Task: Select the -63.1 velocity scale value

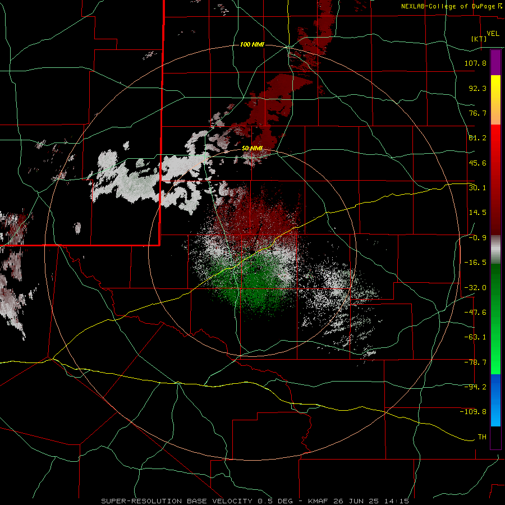Action: 475,337
